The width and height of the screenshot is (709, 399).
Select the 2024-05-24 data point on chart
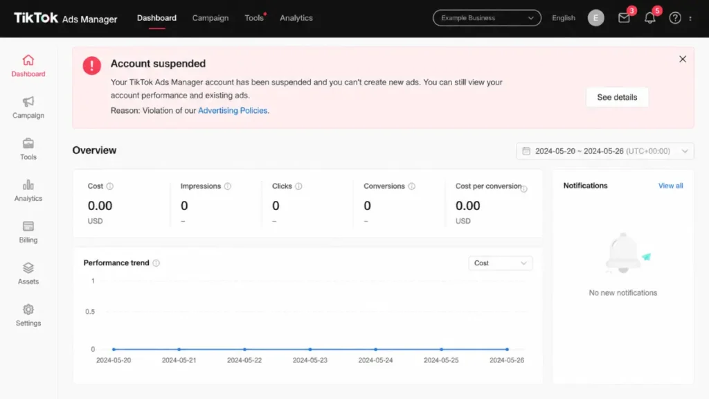(x=376, y=349)
